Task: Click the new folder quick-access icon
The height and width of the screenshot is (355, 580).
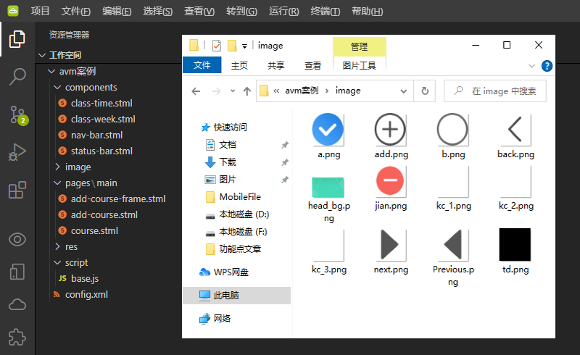Action: coord(232,46)
